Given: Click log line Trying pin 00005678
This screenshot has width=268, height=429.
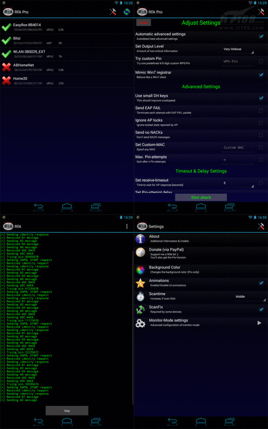Looking at the screenshot, I should (20, 257).
